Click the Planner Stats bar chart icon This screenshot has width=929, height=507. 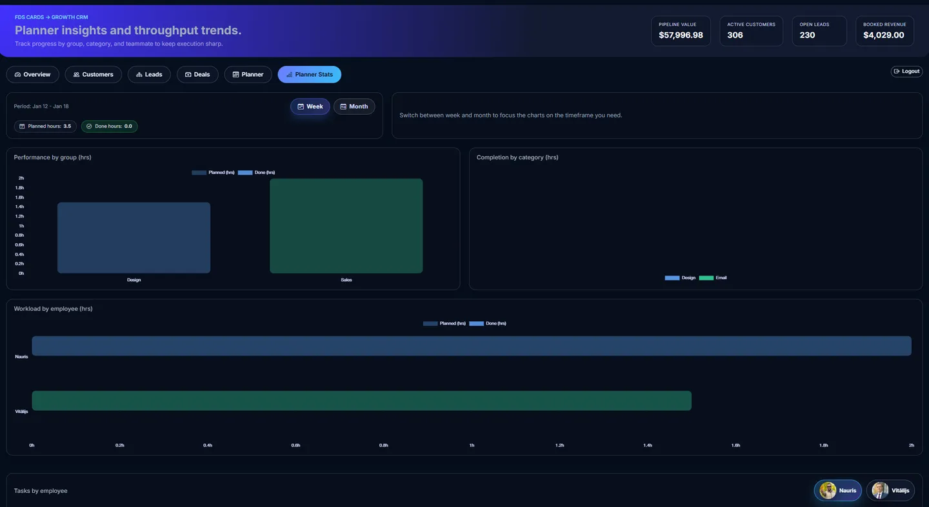tap(289, 75)
